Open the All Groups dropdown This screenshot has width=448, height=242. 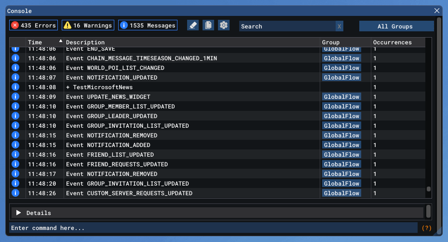(x=396, y=27)
